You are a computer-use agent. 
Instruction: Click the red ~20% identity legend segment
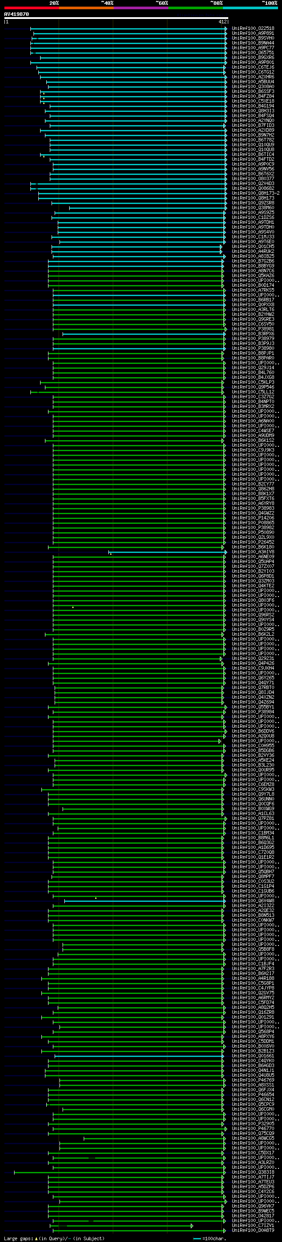coord(31,8)
